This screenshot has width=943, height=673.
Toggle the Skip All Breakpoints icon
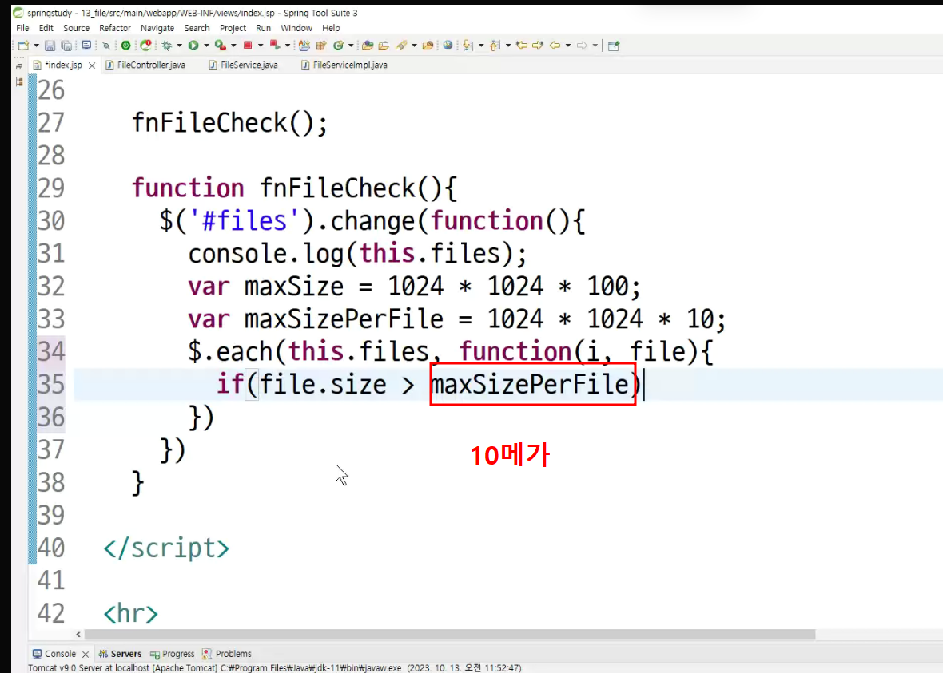(x=105, y=45)
